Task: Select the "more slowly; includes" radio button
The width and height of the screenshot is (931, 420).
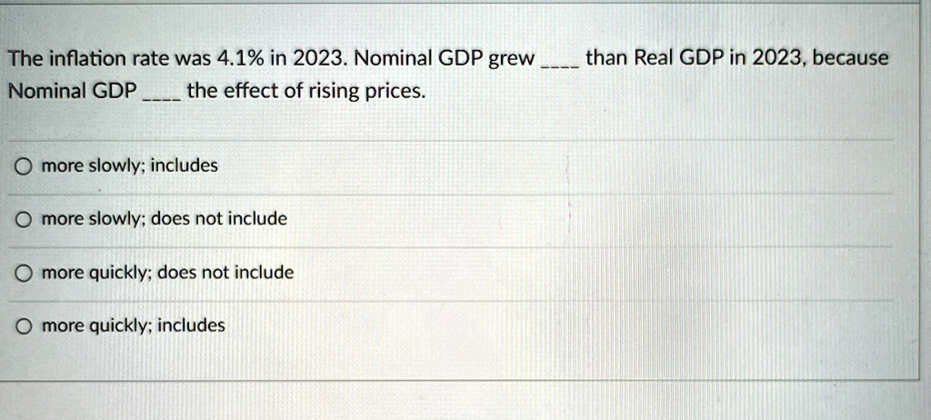Action: click(x=23, y=167)
